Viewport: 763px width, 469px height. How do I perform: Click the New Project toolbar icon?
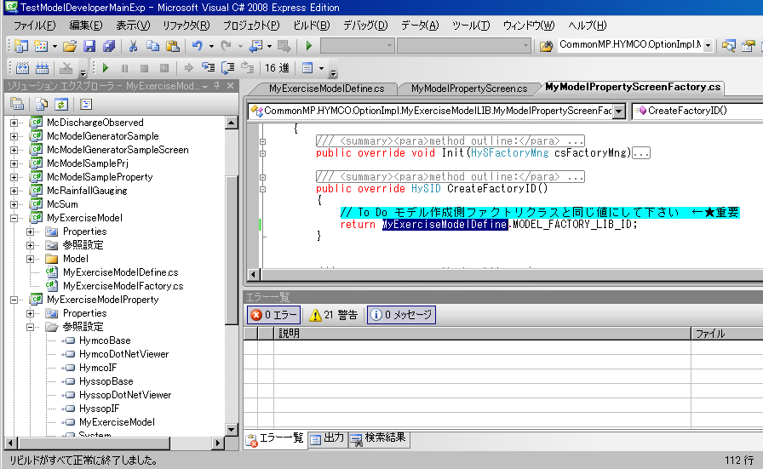[20, 46]
